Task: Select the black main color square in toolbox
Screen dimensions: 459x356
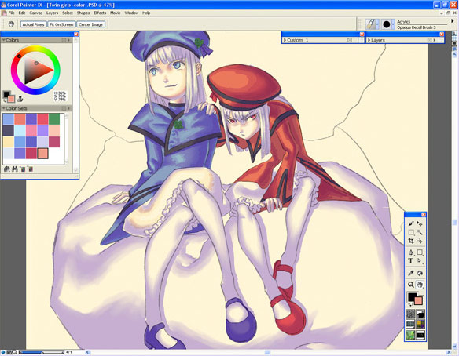Action: (412, 296)
